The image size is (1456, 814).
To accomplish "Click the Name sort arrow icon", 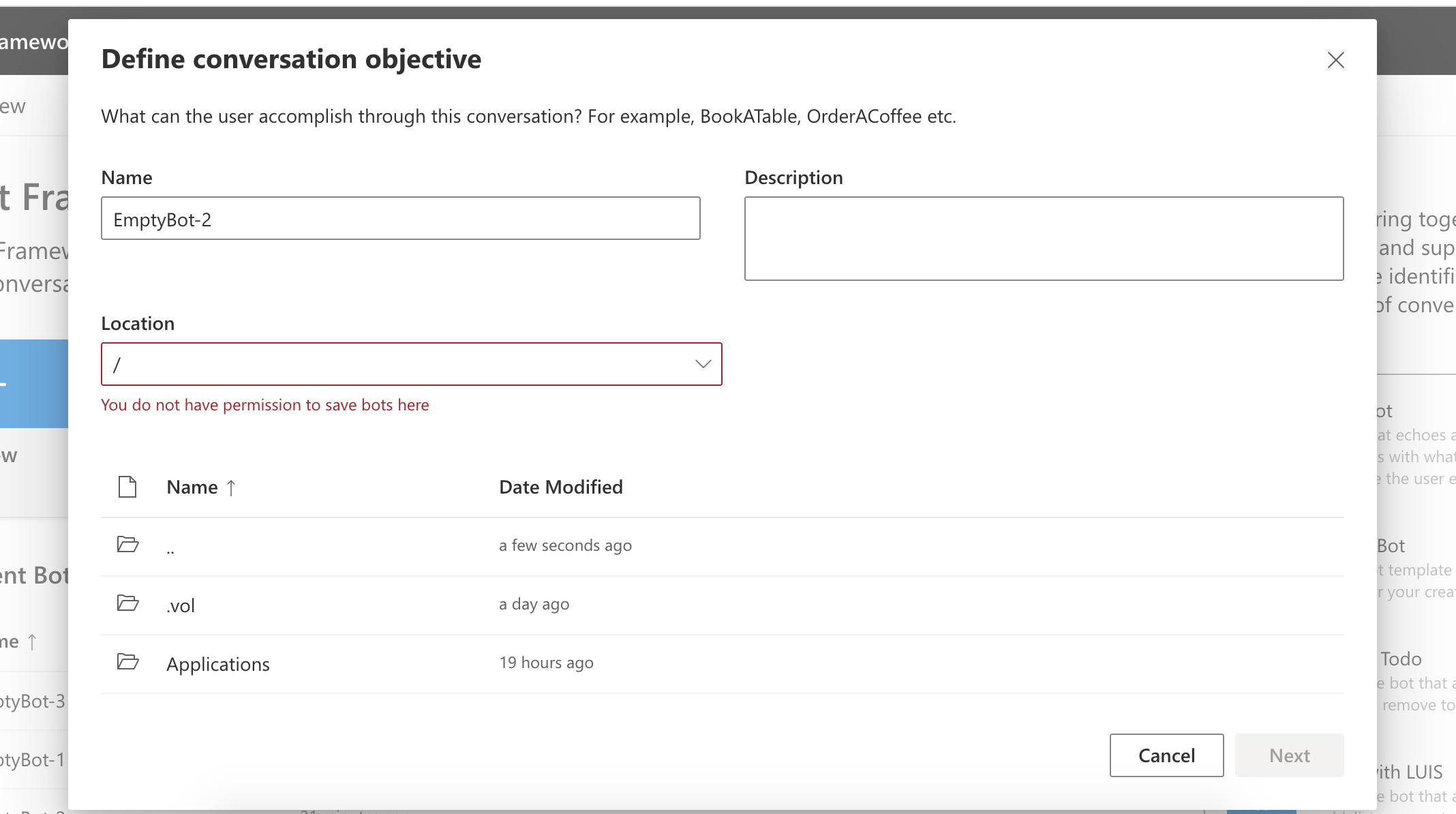I will pyautogui.click(x=231, y=487).
